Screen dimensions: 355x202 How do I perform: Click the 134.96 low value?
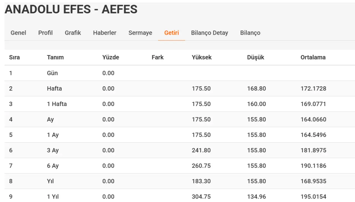tap(257, 197)
